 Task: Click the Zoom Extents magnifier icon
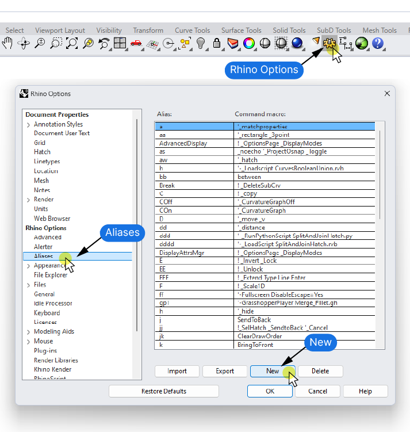click(72, 43)
